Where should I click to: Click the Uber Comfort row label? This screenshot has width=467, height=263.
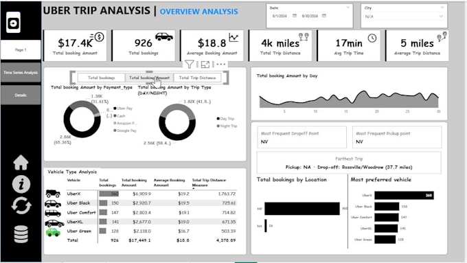tap(81, 213)
